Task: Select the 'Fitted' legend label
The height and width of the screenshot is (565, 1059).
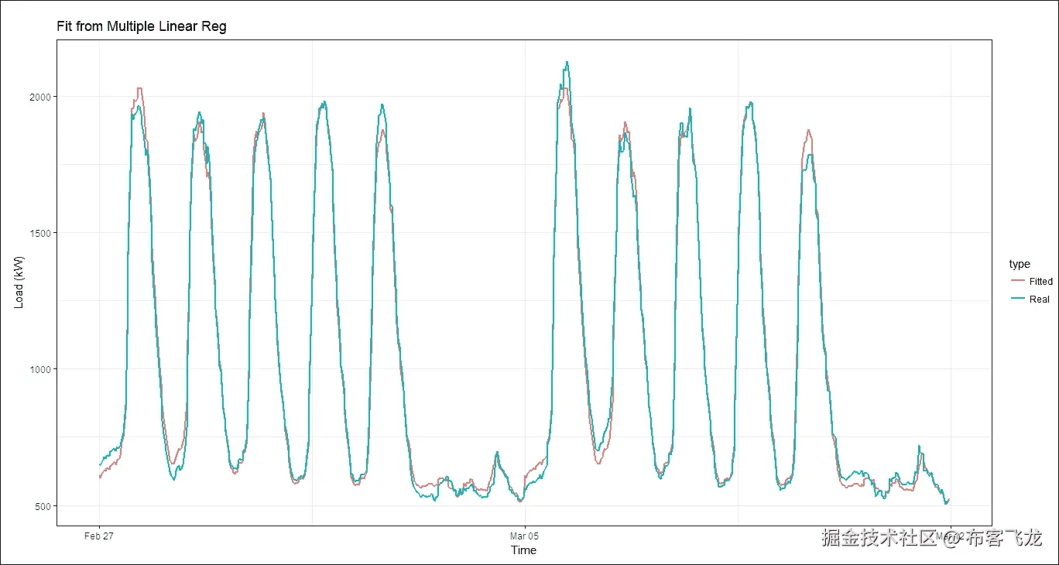Action: coord(1041,282)
